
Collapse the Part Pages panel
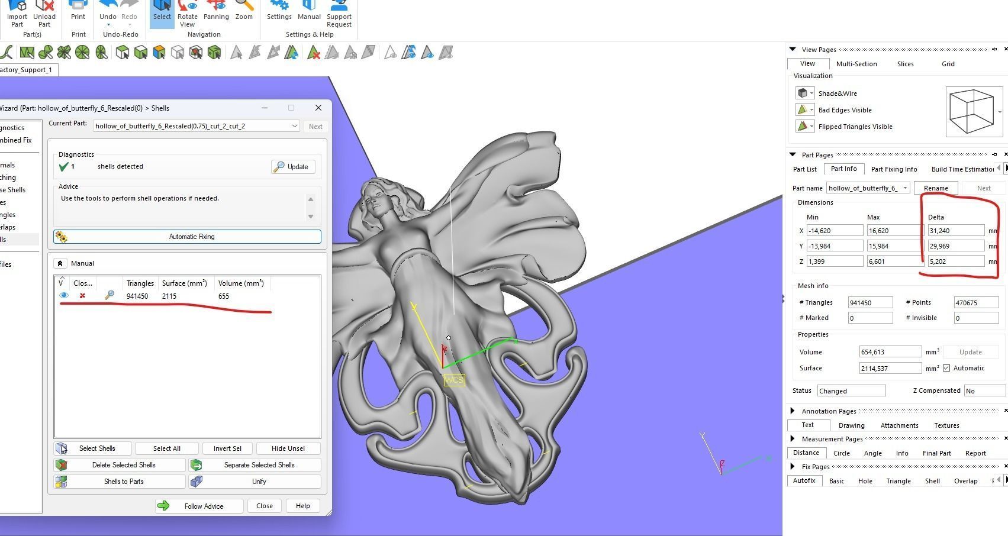[793, 154]
